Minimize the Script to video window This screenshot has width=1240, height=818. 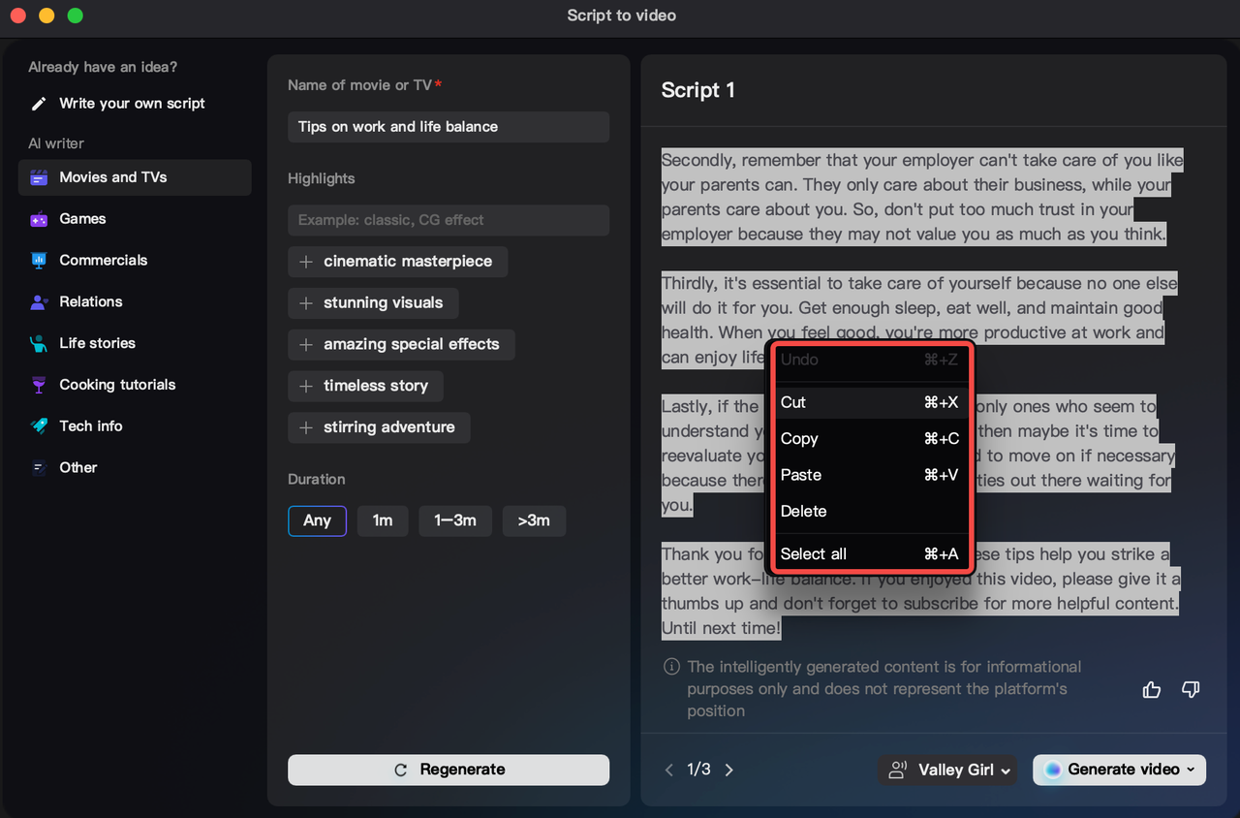46,16
